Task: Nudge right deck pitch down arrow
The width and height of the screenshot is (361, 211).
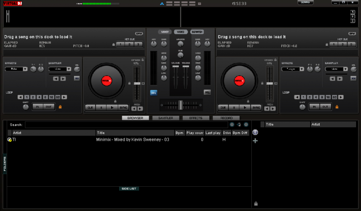Action: (267, 108)
